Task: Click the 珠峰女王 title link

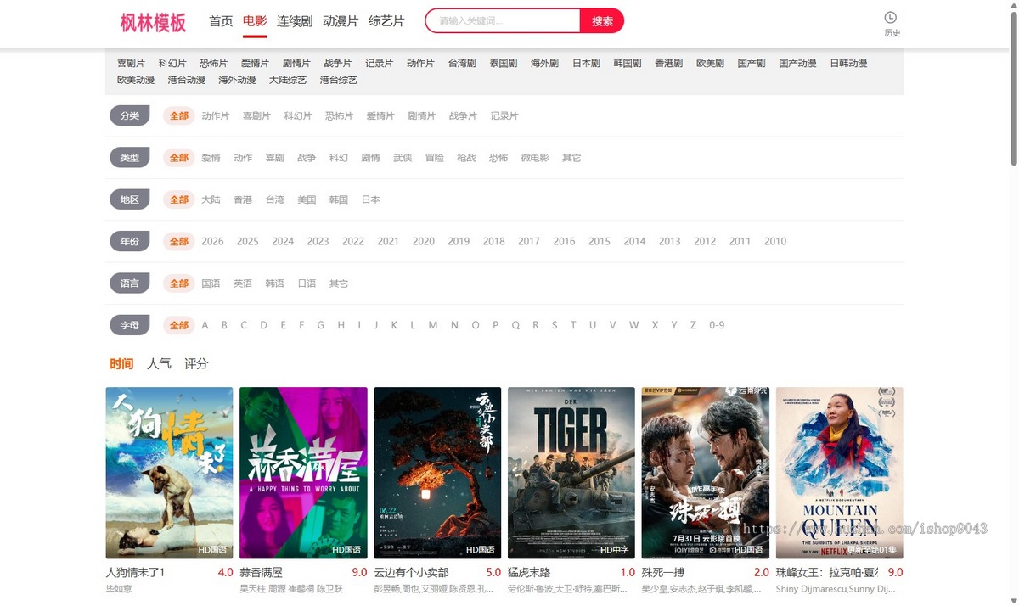Action: click(x=828, y=573)
